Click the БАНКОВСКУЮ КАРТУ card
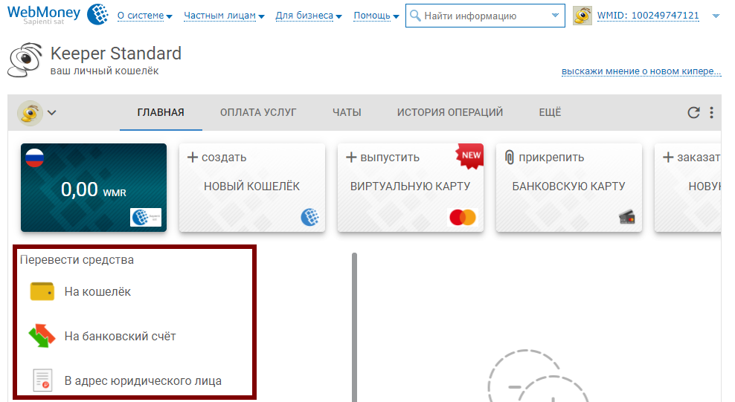The height and width of the screenshot is (402, 735). tap(569, 187)
